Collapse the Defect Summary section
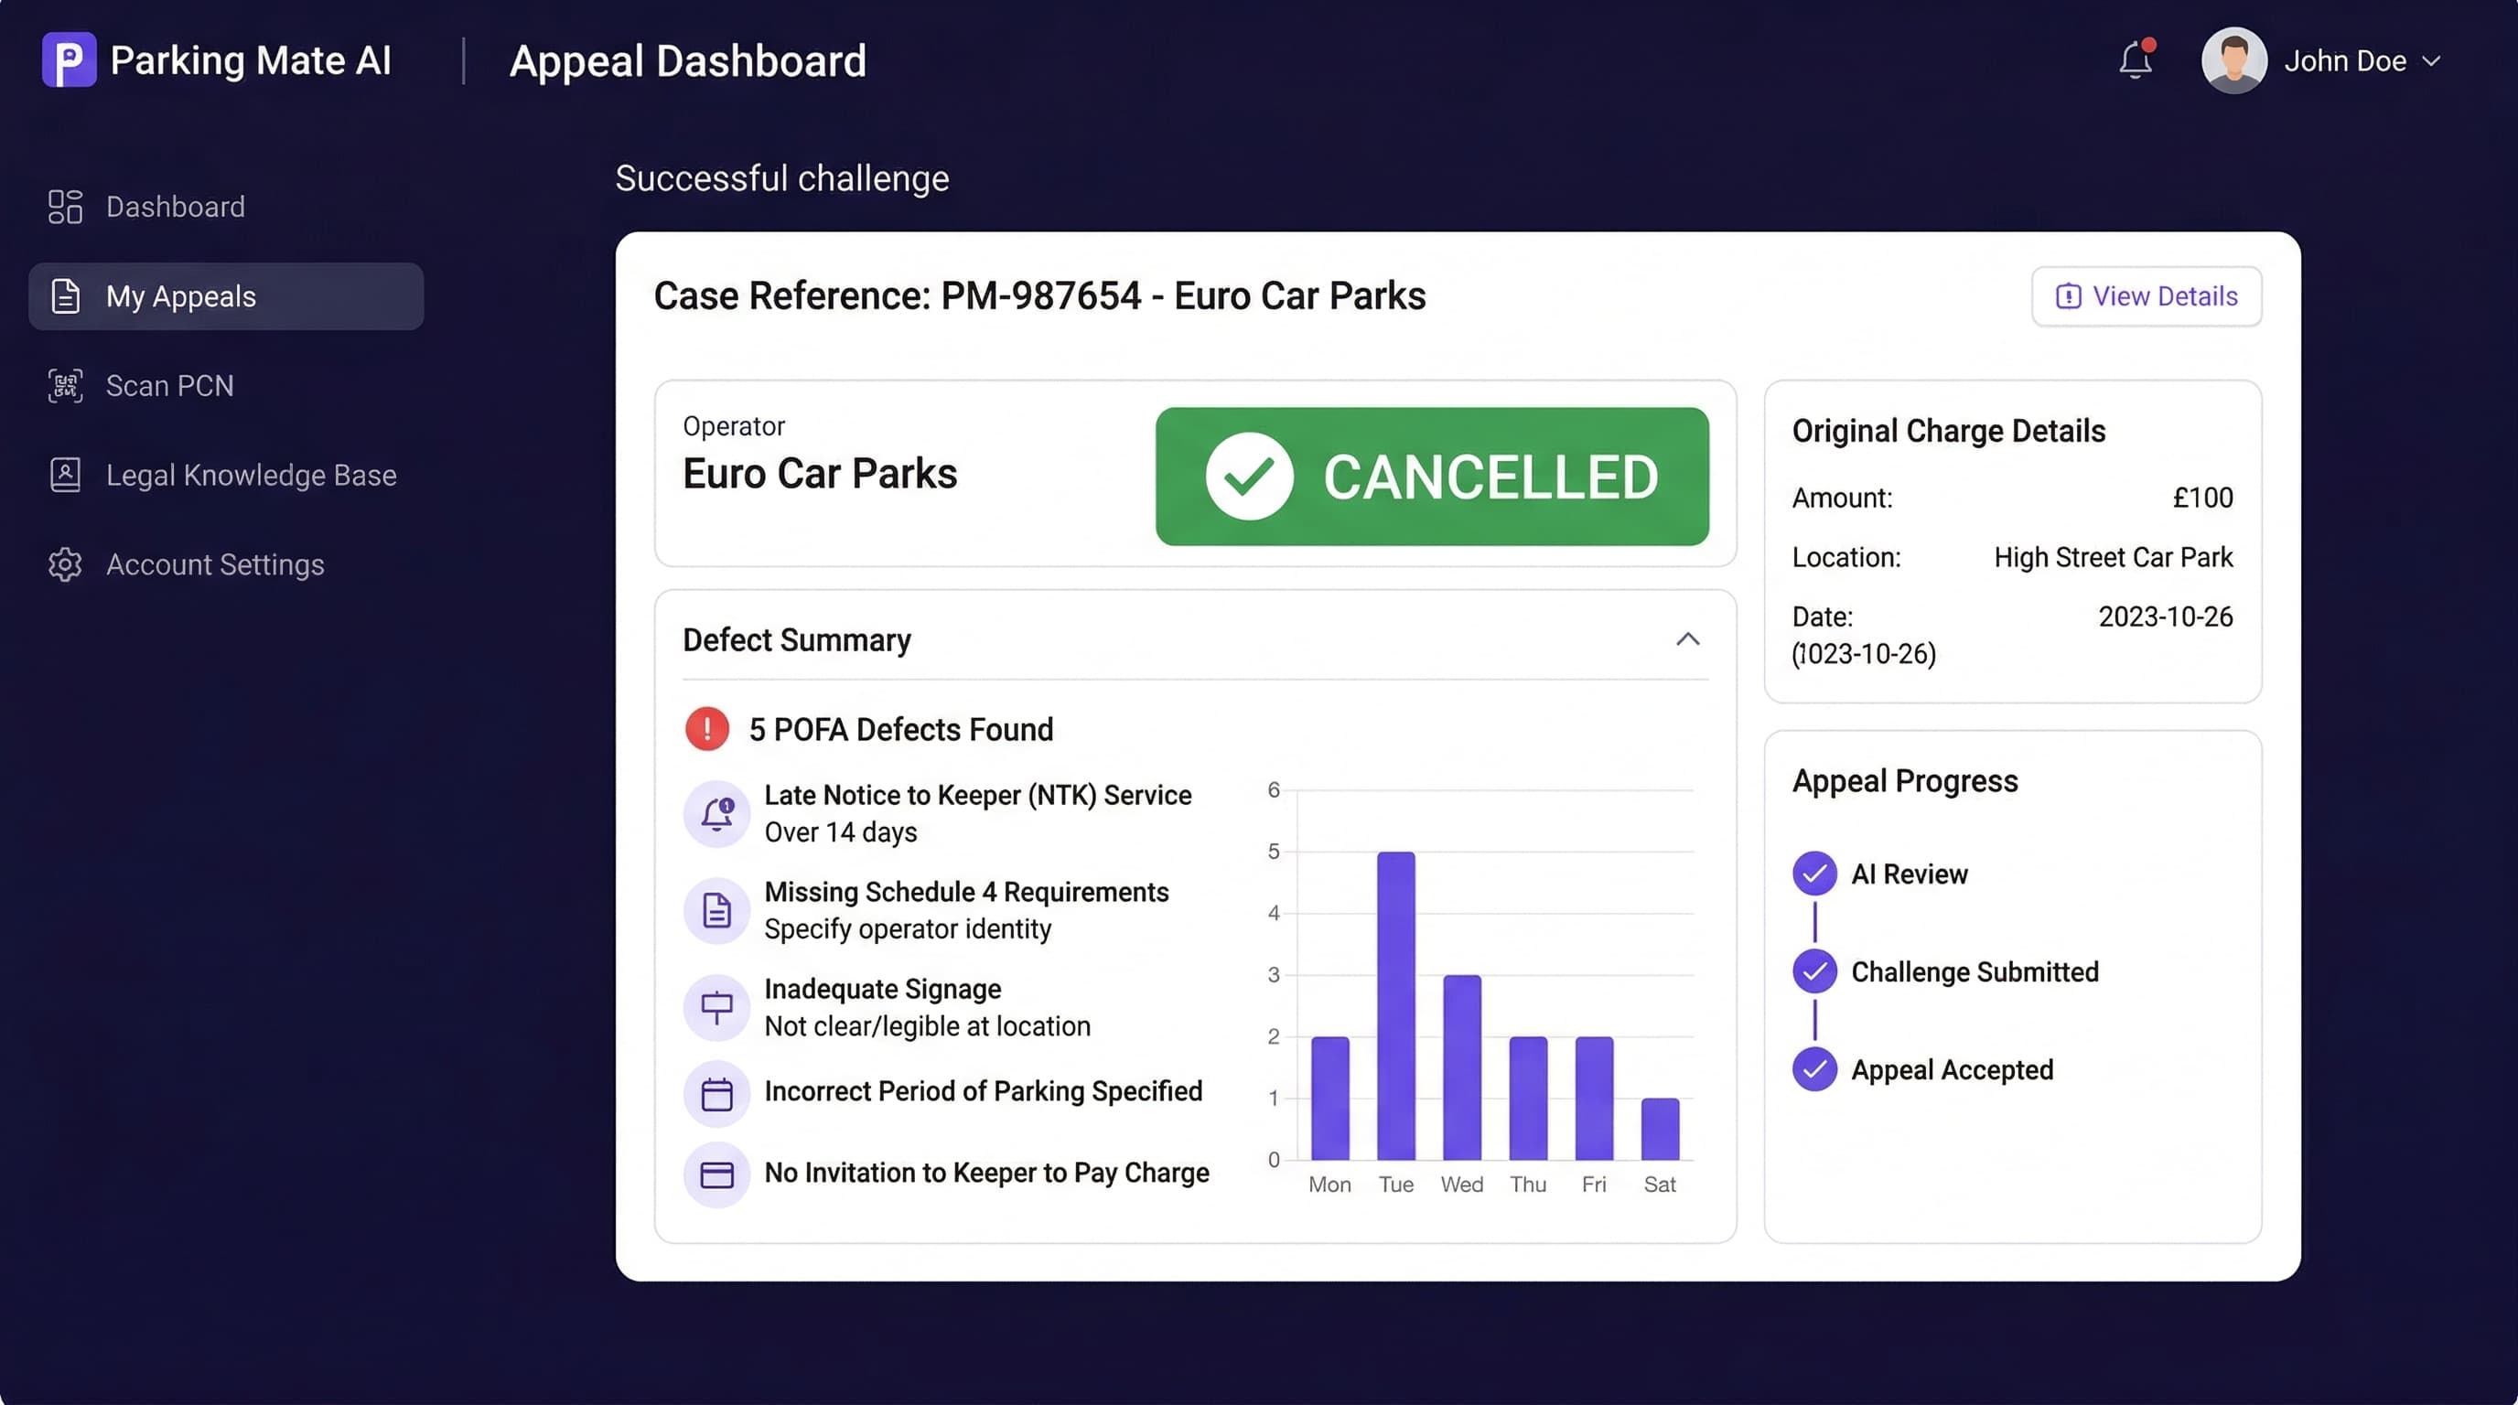Viewport: 2518px width, 1405px height. click(x=1687, y=639)
